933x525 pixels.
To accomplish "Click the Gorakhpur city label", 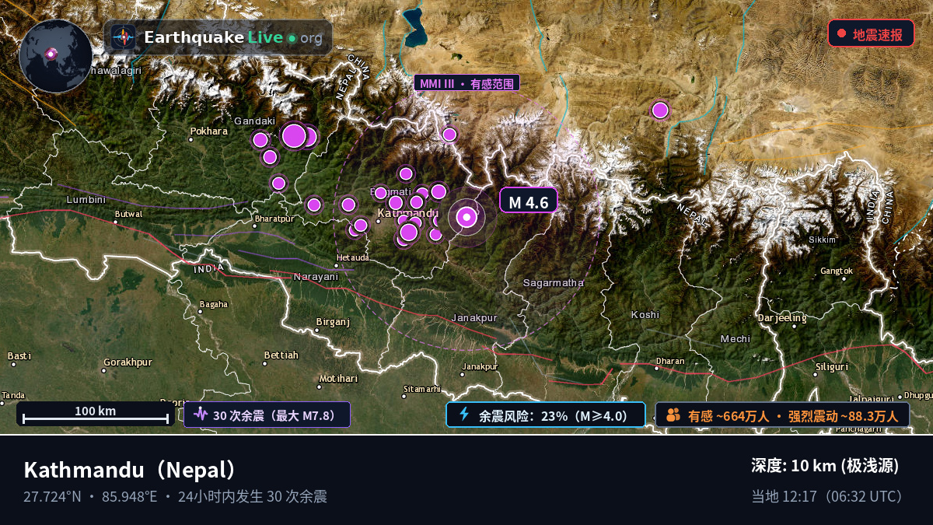I will [128, 362].
